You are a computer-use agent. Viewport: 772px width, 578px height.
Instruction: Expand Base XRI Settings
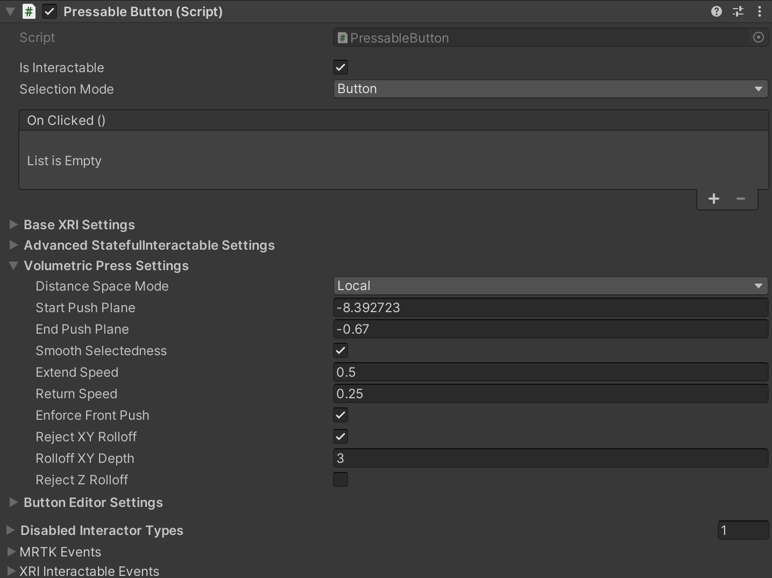pyautogui.click(x=14, y=224)
